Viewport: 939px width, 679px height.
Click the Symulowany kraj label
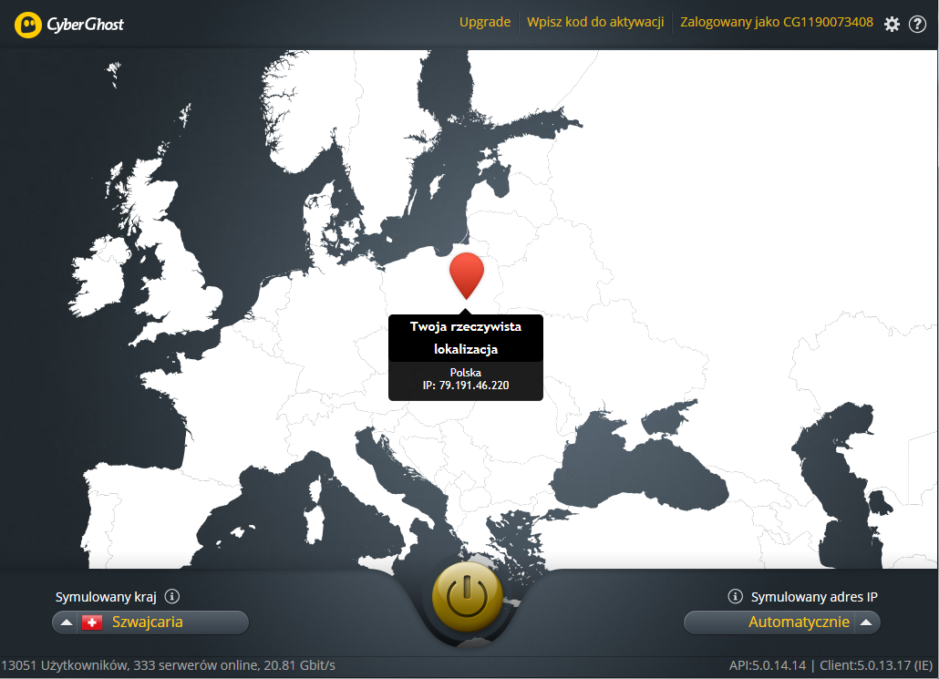(x=106, y=597)
